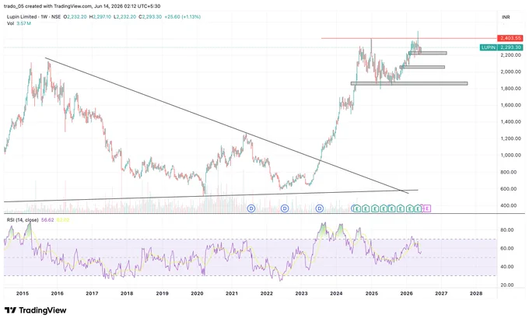Click the 2,200.00 price axis label

coord(511,55)
